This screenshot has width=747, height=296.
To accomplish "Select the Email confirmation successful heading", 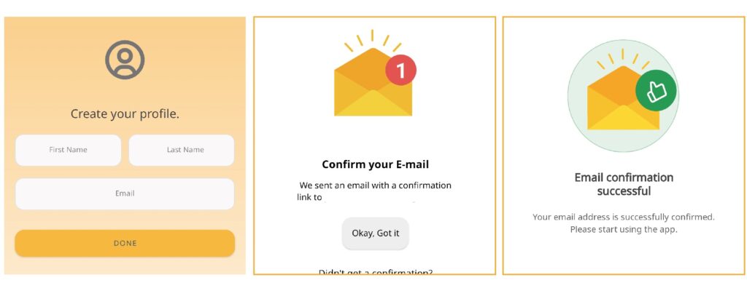I will click(x=624, y=184).
